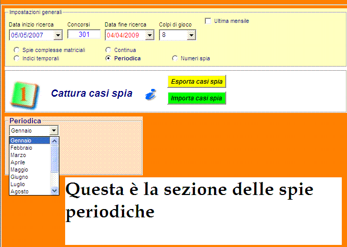The image size is (347, 247).
Task: Choose Agosto in the month list
Action: (30, 191)
